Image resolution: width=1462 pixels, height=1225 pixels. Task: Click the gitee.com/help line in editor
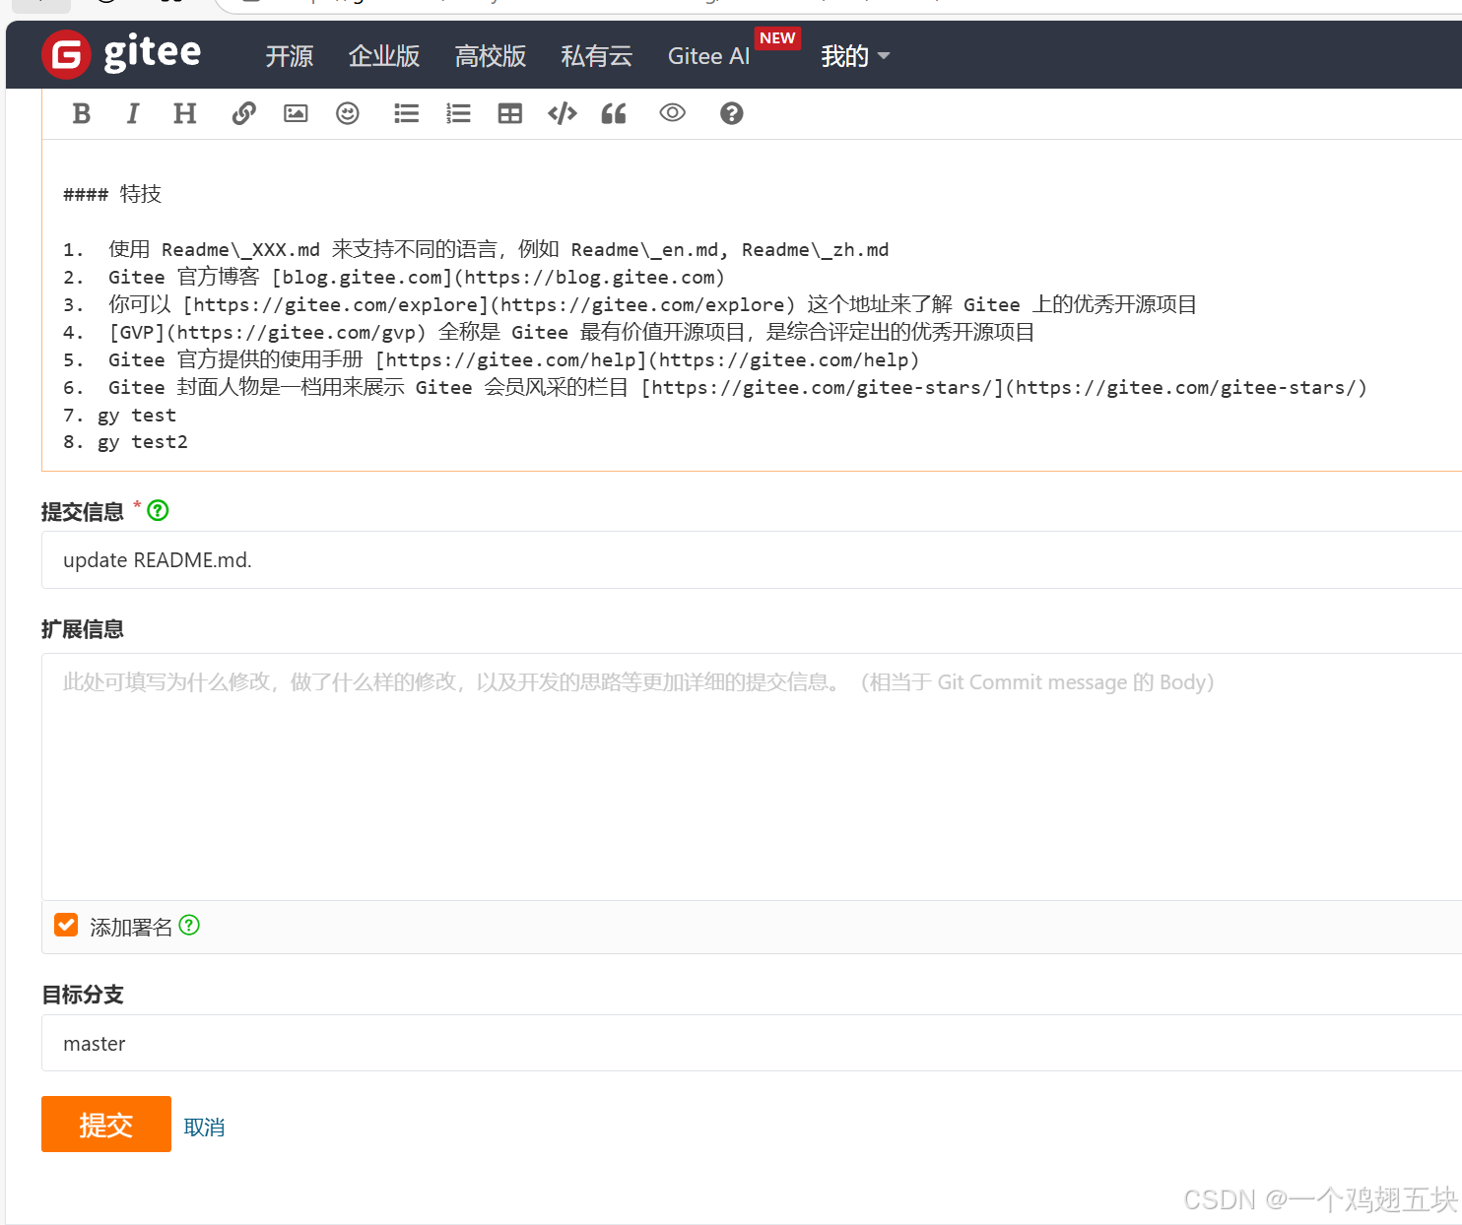(492, 359)
